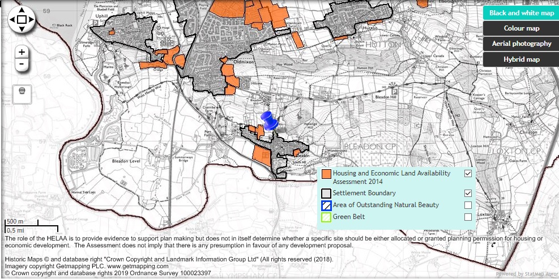Click the grey location dot control

coord(22,91)
